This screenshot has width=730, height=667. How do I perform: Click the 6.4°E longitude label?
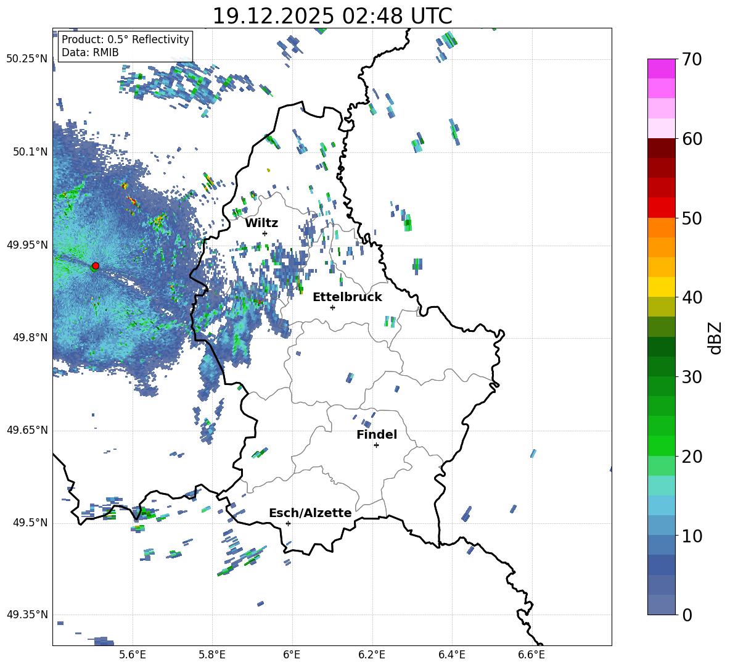click(451, 655)
